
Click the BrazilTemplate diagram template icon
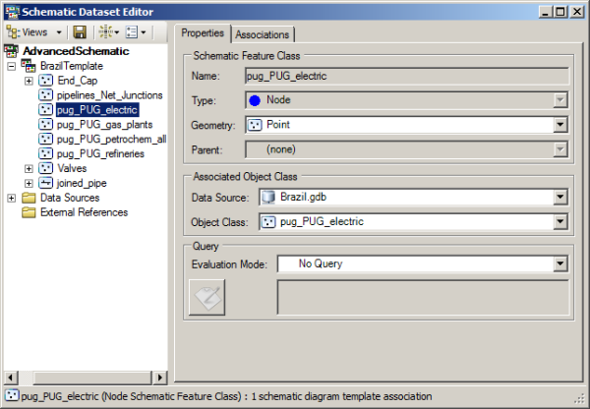coord(29,66)
